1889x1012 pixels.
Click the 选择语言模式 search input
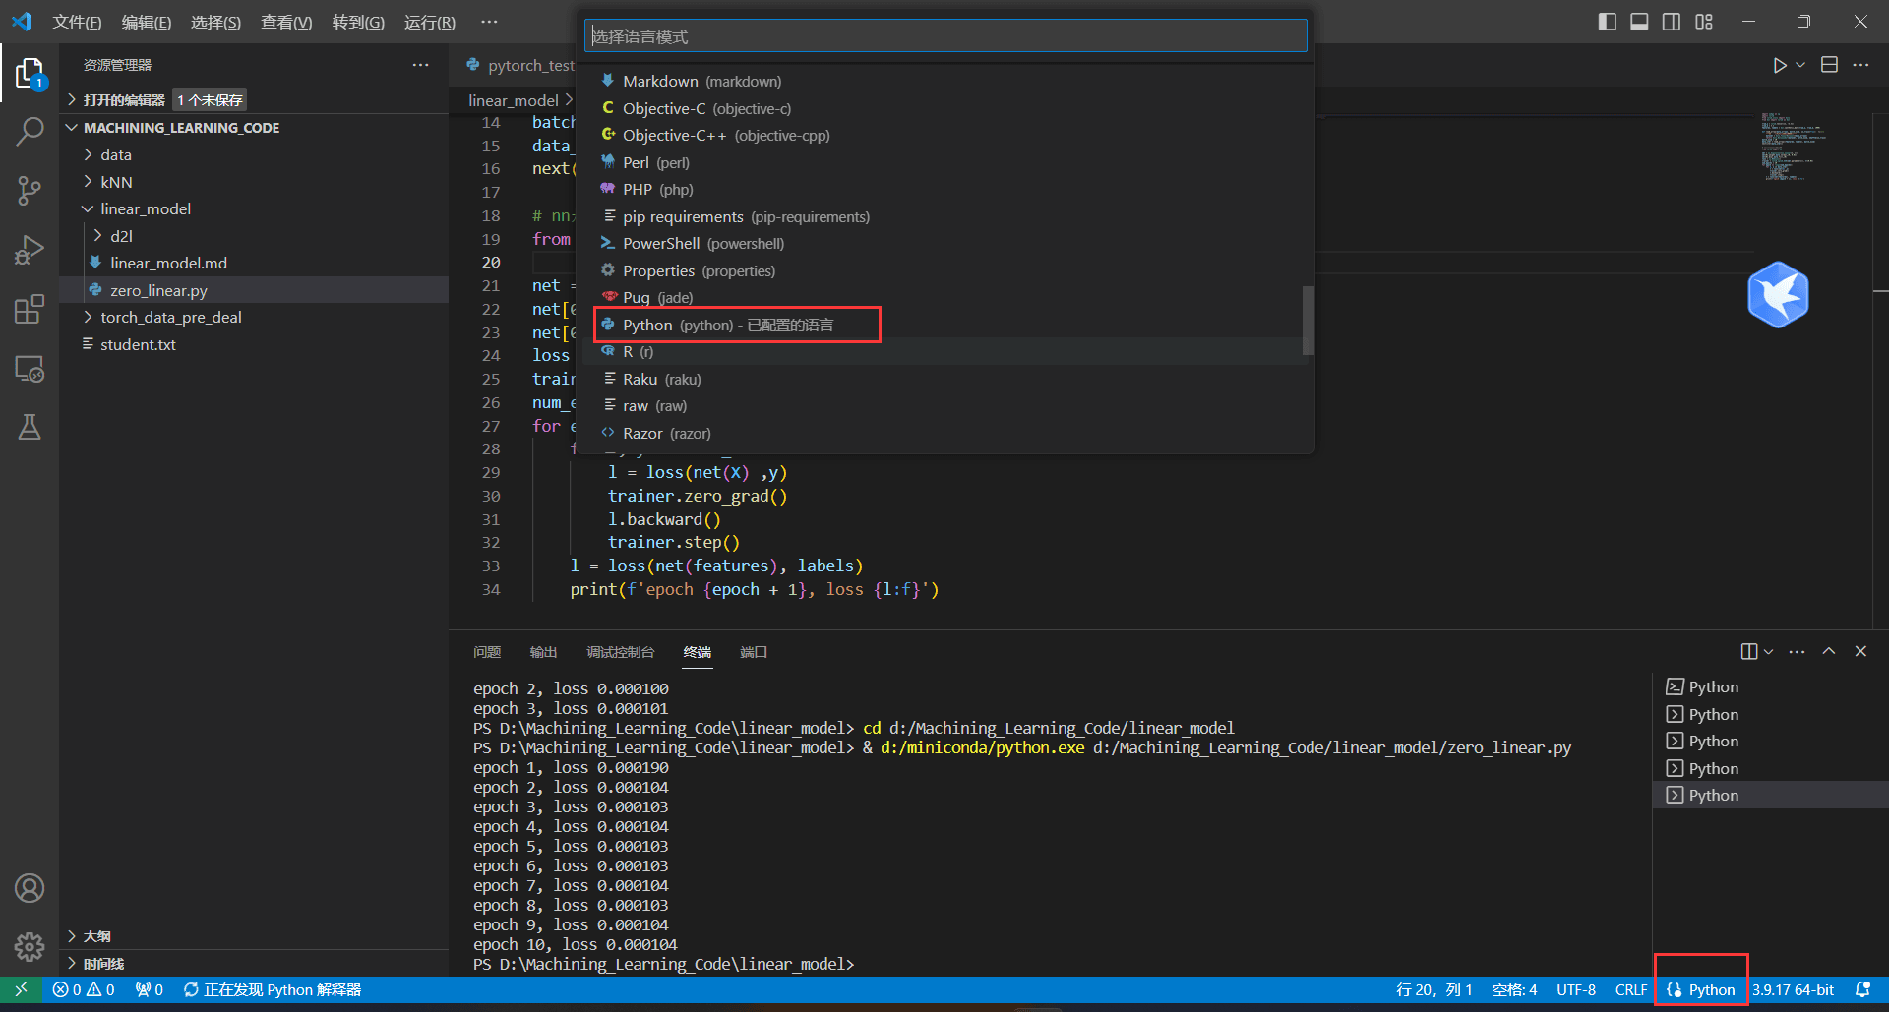(944, 36)
